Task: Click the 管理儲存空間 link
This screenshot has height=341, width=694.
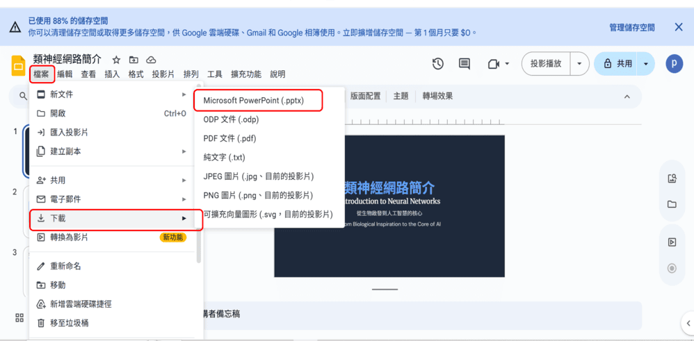Action: (x=631, y=28)
